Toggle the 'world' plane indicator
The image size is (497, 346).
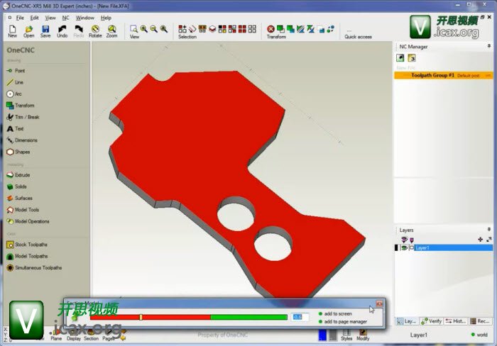tap(479, 335)
